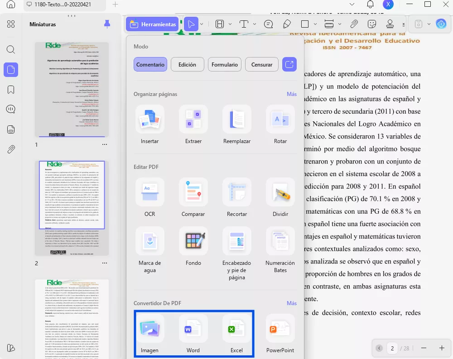This screenshot has height=359, width=453.
Task: Open the user account avatar
Action: pyautogui.click(x=388, y=5)
